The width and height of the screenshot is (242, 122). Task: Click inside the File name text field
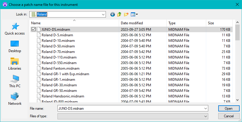[x=129, y=109]
